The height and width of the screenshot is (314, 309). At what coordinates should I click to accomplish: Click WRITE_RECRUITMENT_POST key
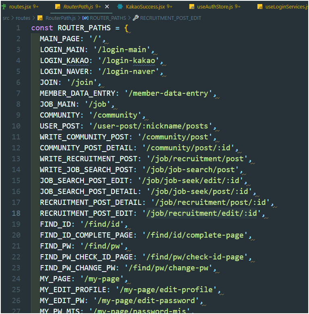pyautogui.click(x=88, y=158)
